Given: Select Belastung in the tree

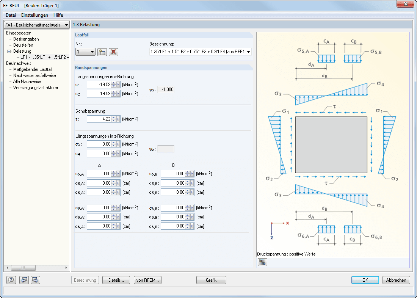Looking at the screenshot, I should (22, 51).
